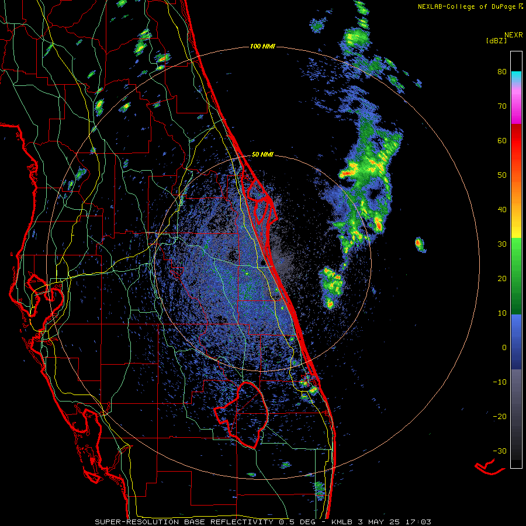Click the 60 value on dBZ scale
Image resolution: width=526 pixels, height=526 pixels.
tap(502, 140)
